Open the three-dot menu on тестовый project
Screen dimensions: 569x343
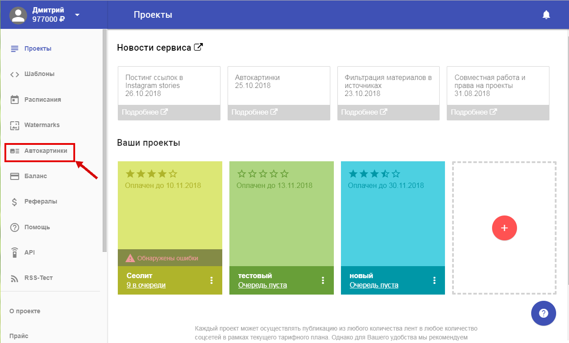pos(323,280)
